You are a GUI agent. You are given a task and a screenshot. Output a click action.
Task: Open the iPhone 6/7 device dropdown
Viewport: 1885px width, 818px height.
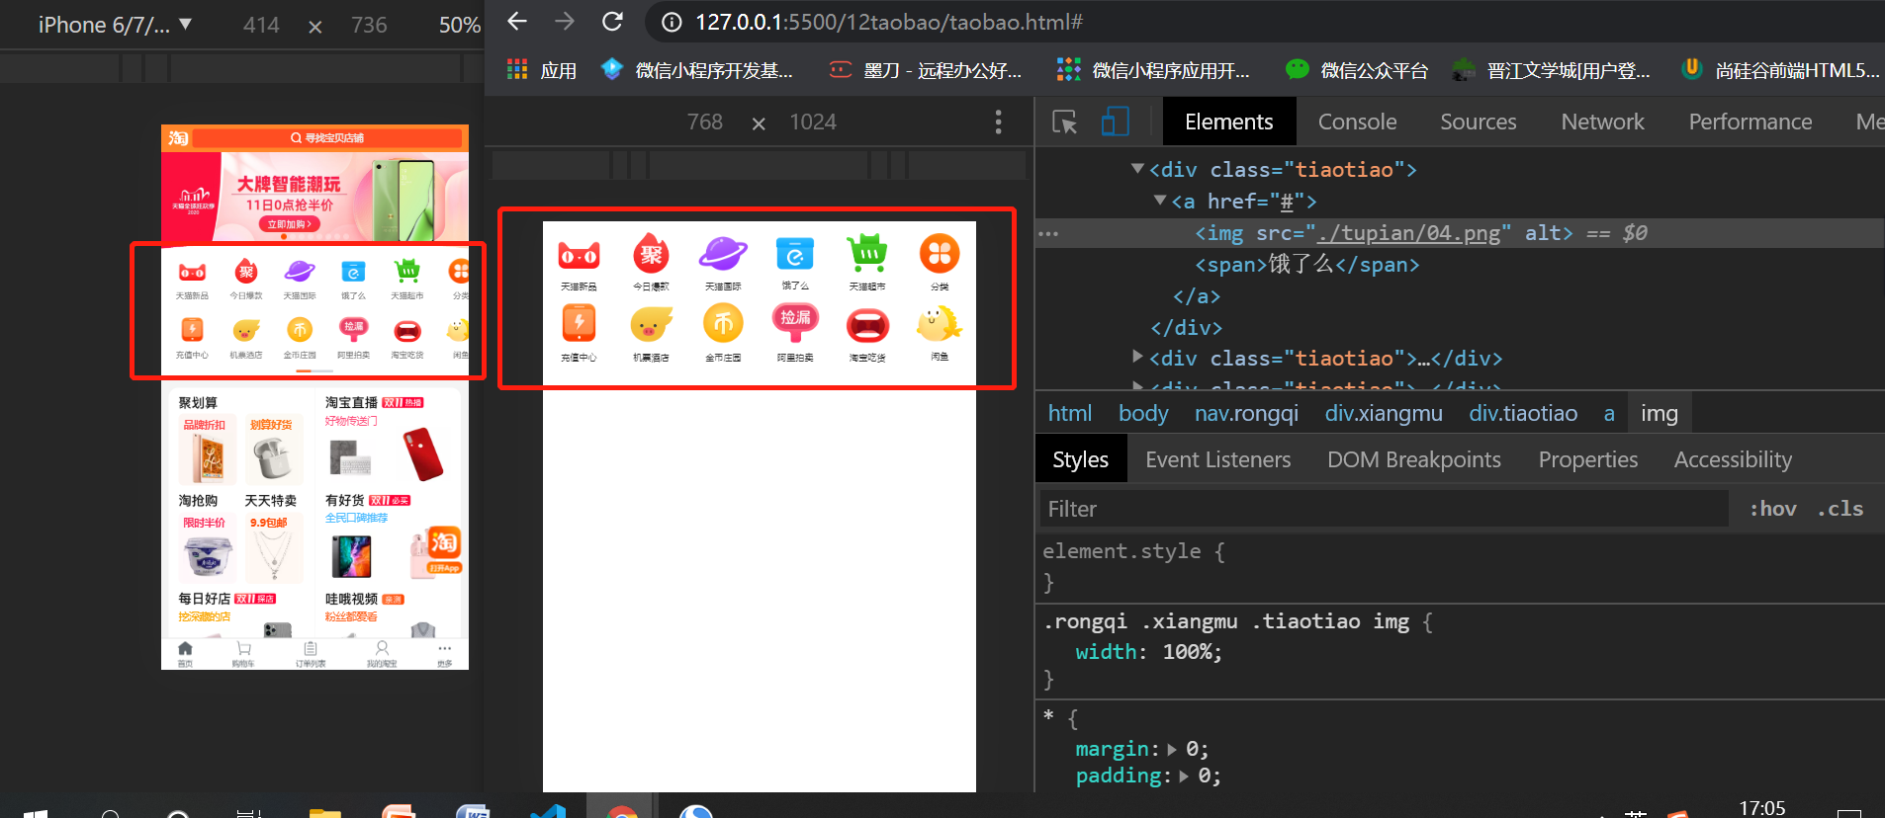[114, 25]
